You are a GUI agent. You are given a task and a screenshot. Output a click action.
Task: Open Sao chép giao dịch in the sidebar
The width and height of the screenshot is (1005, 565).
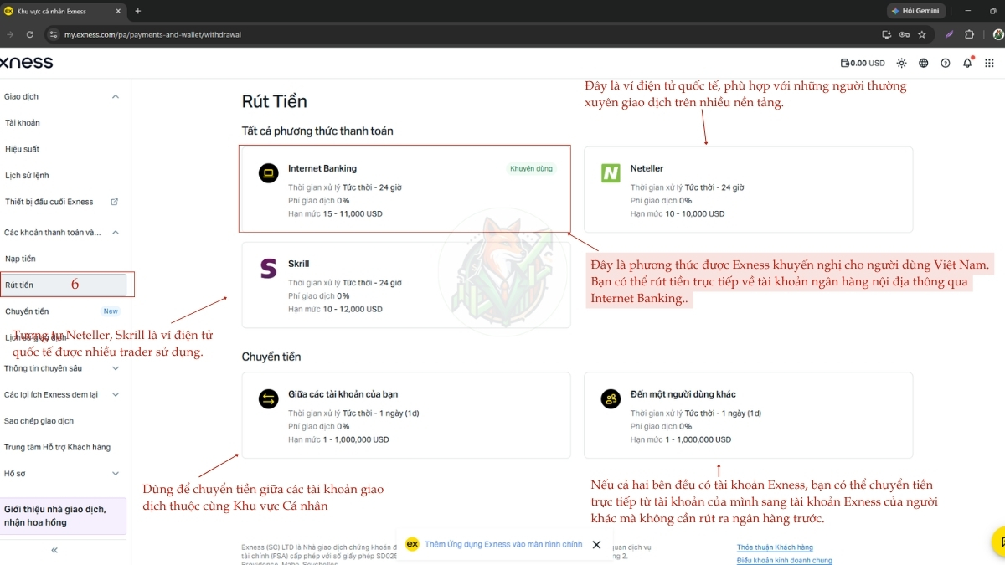39,421
